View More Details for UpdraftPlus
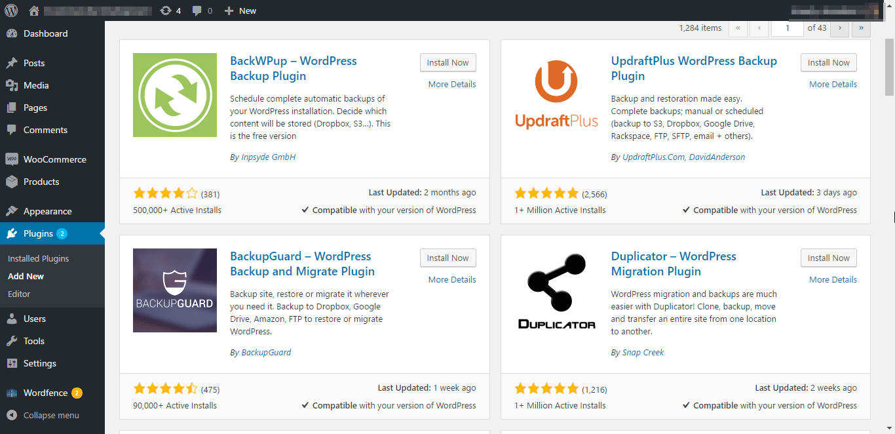The width and height of the screenshot is (895, 434). coord(833,84)
